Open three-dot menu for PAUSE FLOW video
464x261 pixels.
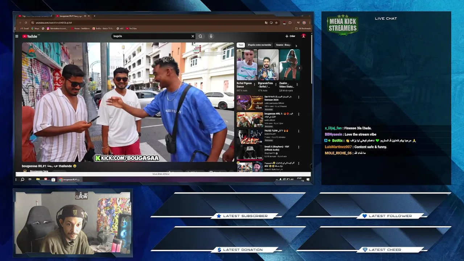(299, 131)
